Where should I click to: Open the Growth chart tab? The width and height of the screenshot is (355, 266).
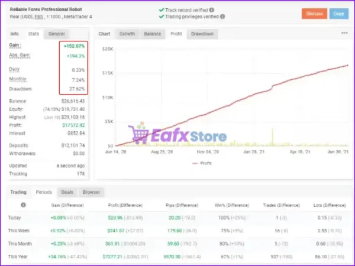click(127, 34)
